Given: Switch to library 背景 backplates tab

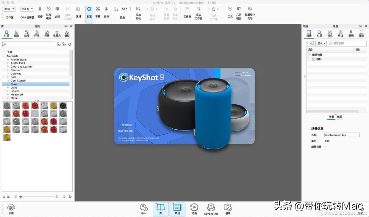Looking at the screenshot, I should (47, 33).
